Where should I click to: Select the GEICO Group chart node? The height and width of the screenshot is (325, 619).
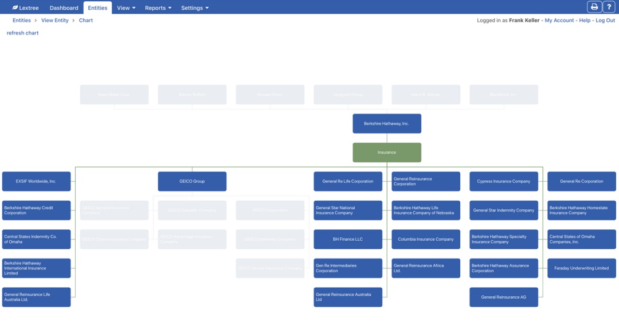(x=192, y=182)
